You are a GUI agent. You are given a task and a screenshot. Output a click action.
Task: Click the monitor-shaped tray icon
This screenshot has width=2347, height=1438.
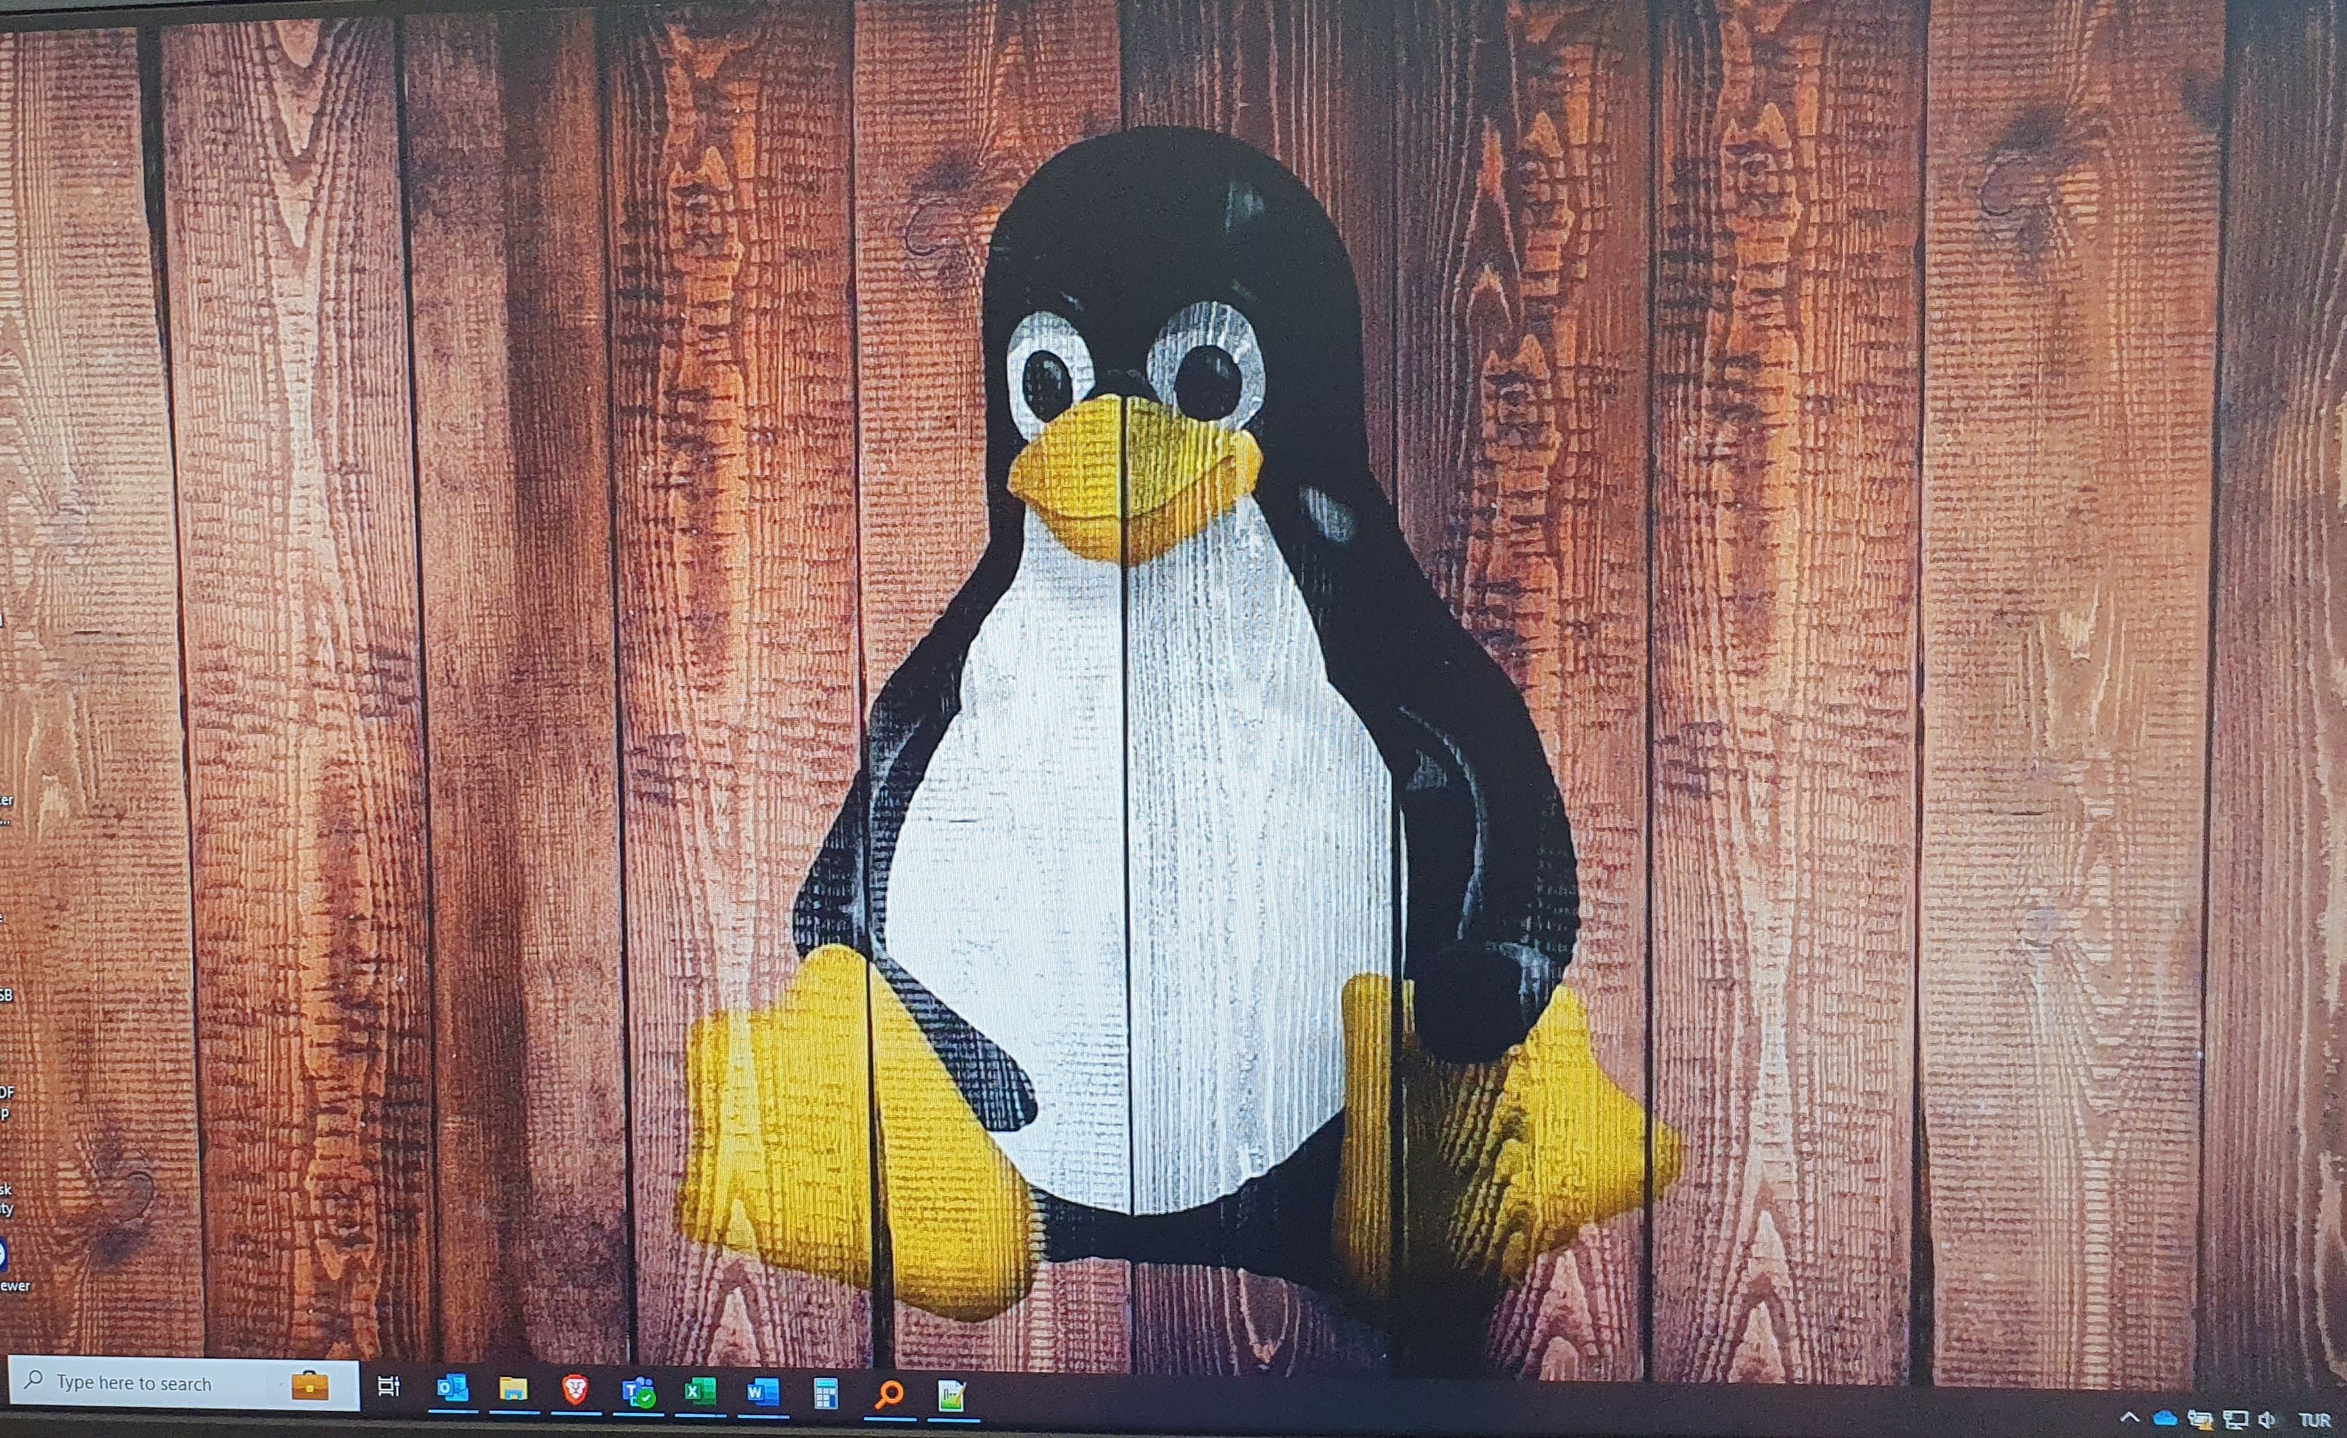point(2235,1420)
